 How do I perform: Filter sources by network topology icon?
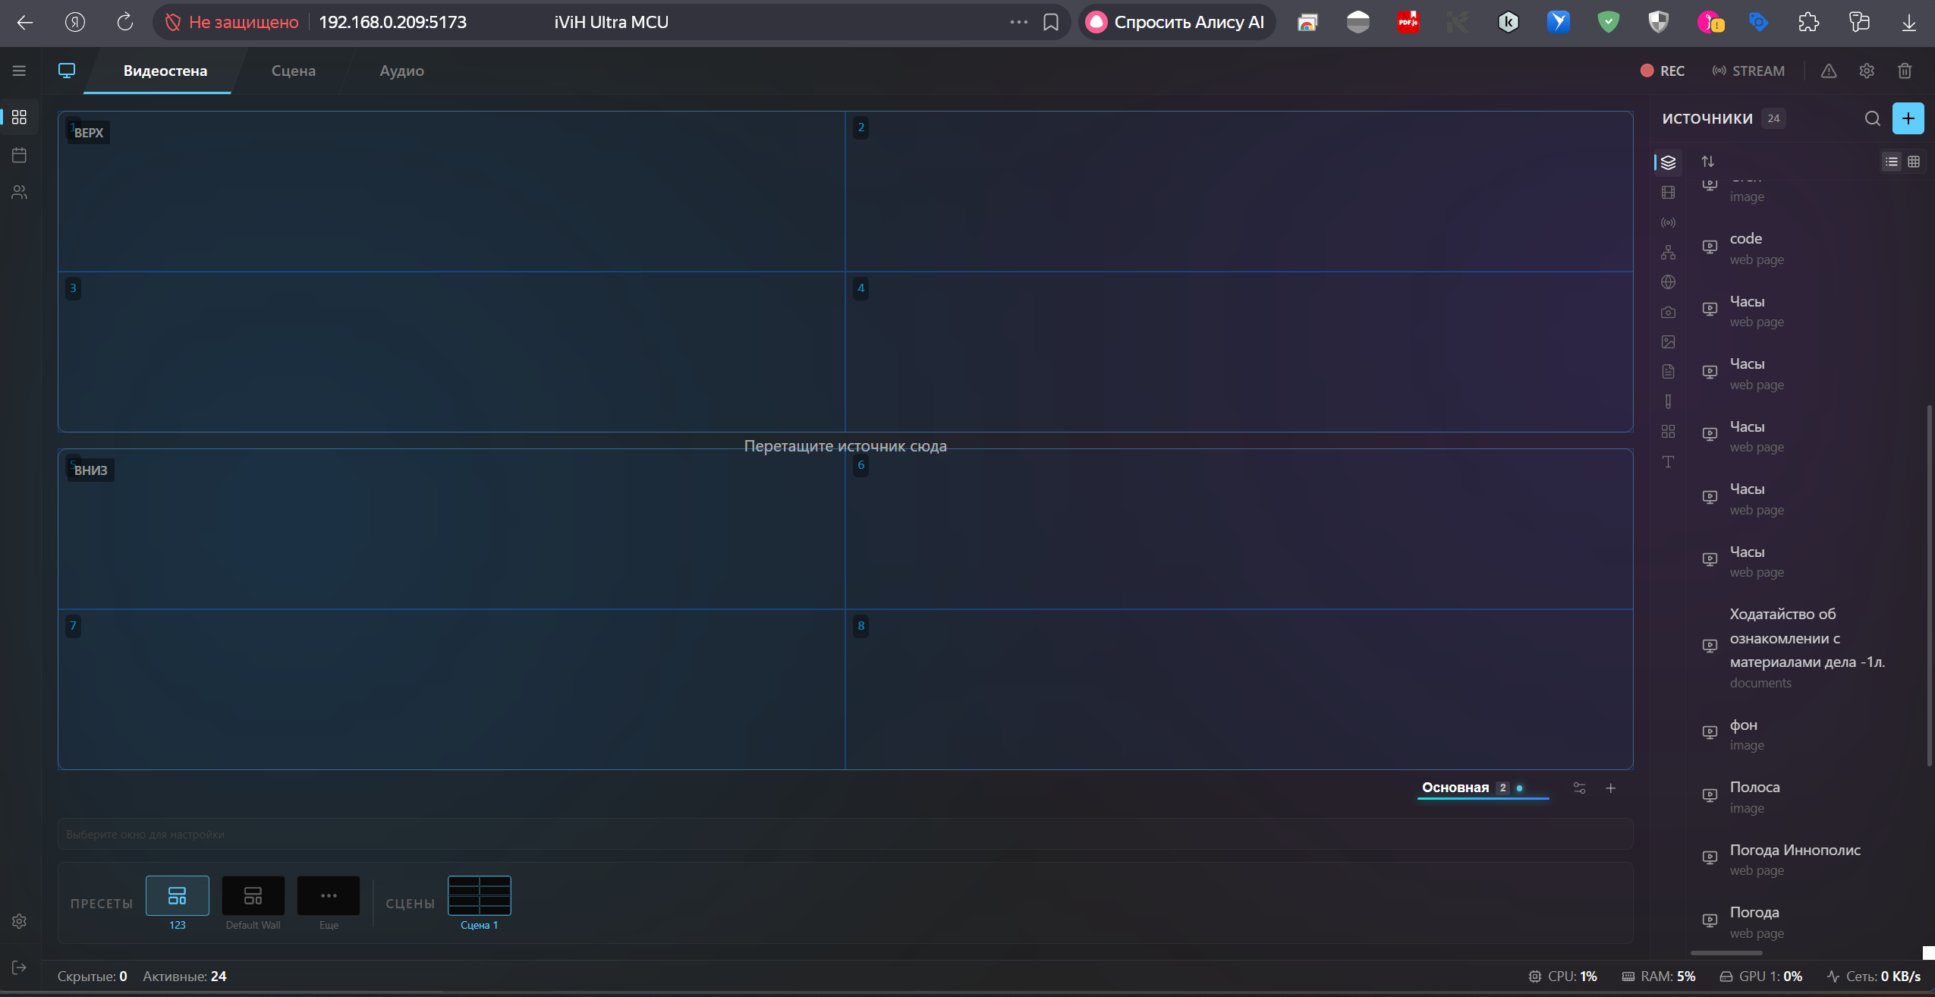pyautogui.click(x=1668, y=252)
